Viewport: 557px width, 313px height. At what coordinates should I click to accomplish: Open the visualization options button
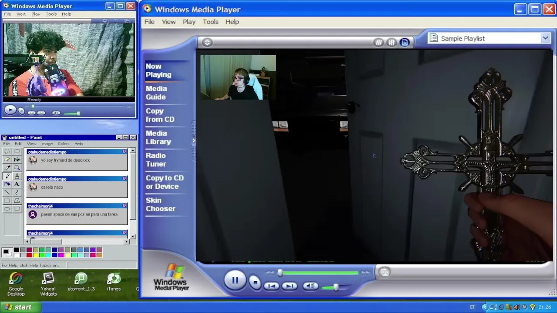(x=379, y=42)
